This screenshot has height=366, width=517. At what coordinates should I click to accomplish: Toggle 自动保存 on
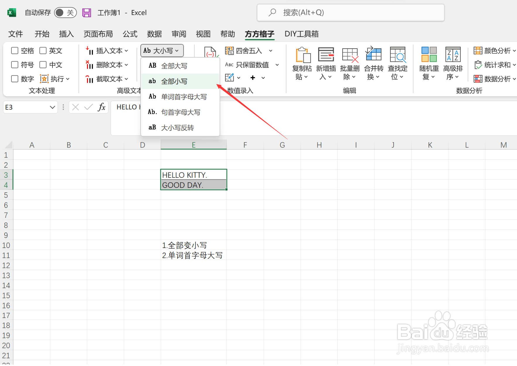click(65, 12)
